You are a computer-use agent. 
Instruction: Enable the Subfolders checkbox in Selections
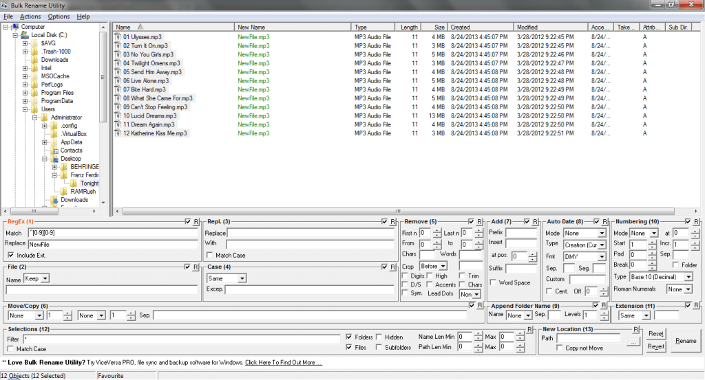(x=379, y=348)
